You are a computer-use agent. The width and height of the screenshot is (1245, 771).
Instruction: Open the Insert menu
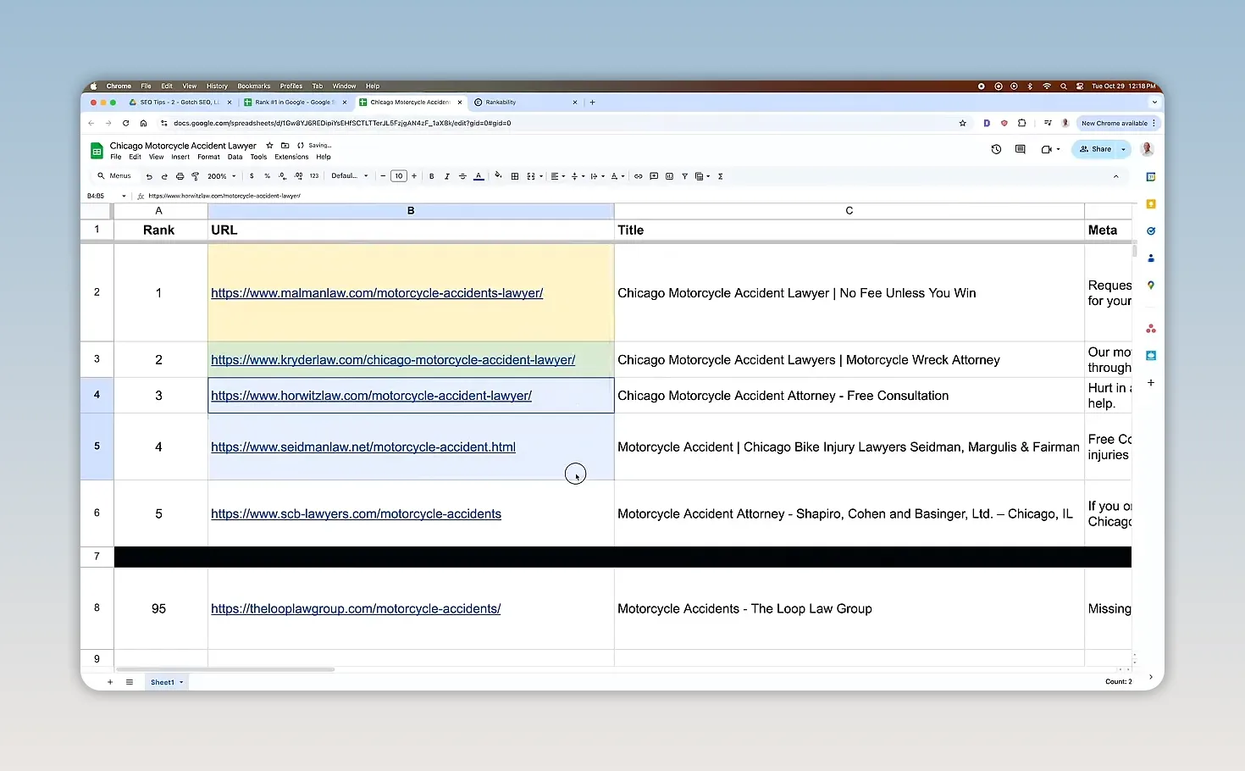click(180, 157)
